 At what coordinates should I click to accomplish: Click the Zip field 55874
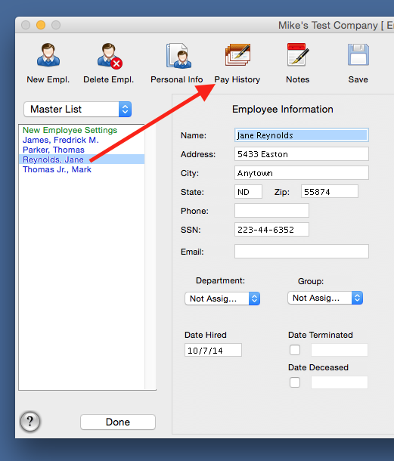(x=330, y=192)
